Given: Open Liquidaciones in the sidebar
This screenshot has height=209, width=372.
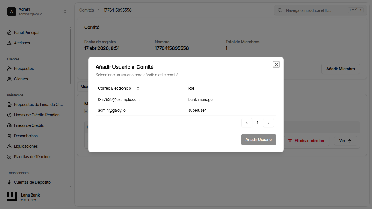Looking at the screenshot, I should [26, 146].
